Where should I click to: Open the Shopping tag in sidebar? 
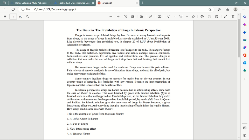(x=245, y=32)
